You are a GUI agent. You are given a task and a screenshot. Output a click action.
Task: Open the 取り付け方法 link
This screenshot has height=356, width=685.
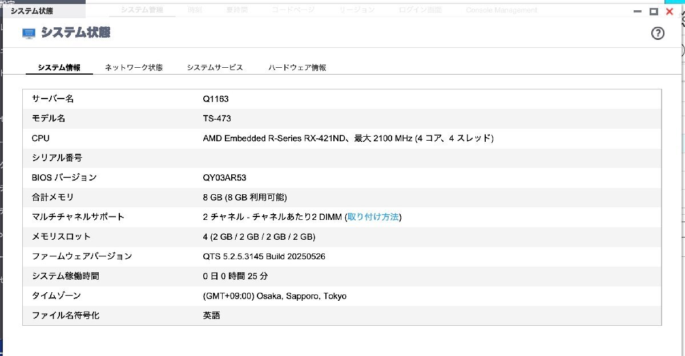[x=373, y=217]
